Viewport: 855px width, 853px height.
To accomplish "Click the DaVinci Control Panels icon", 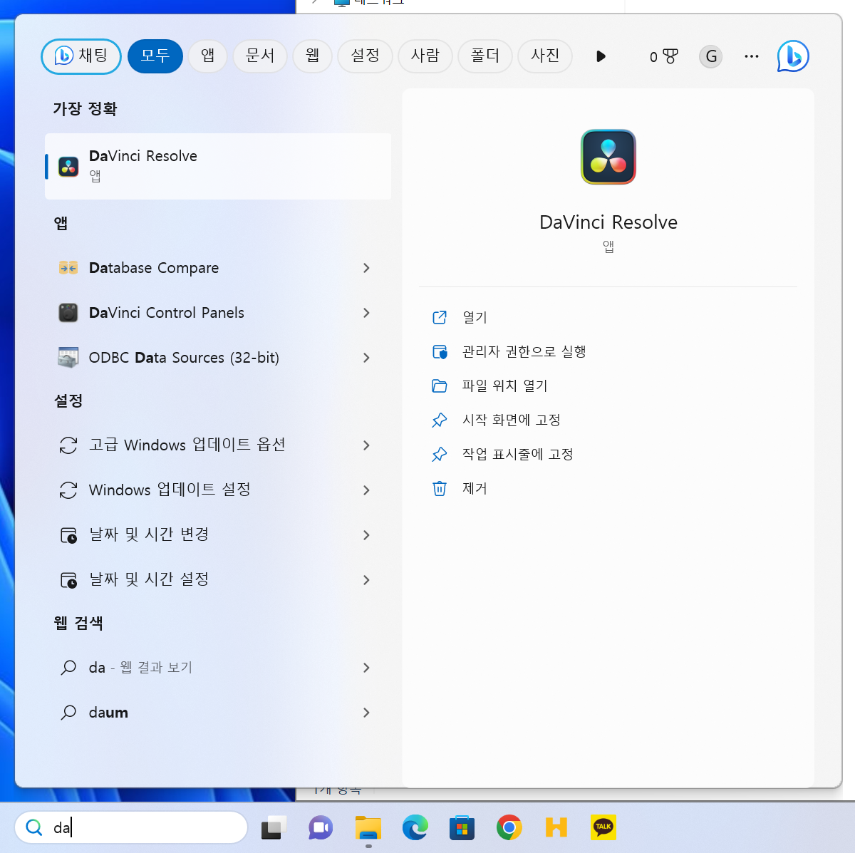I will coord(68,313).
